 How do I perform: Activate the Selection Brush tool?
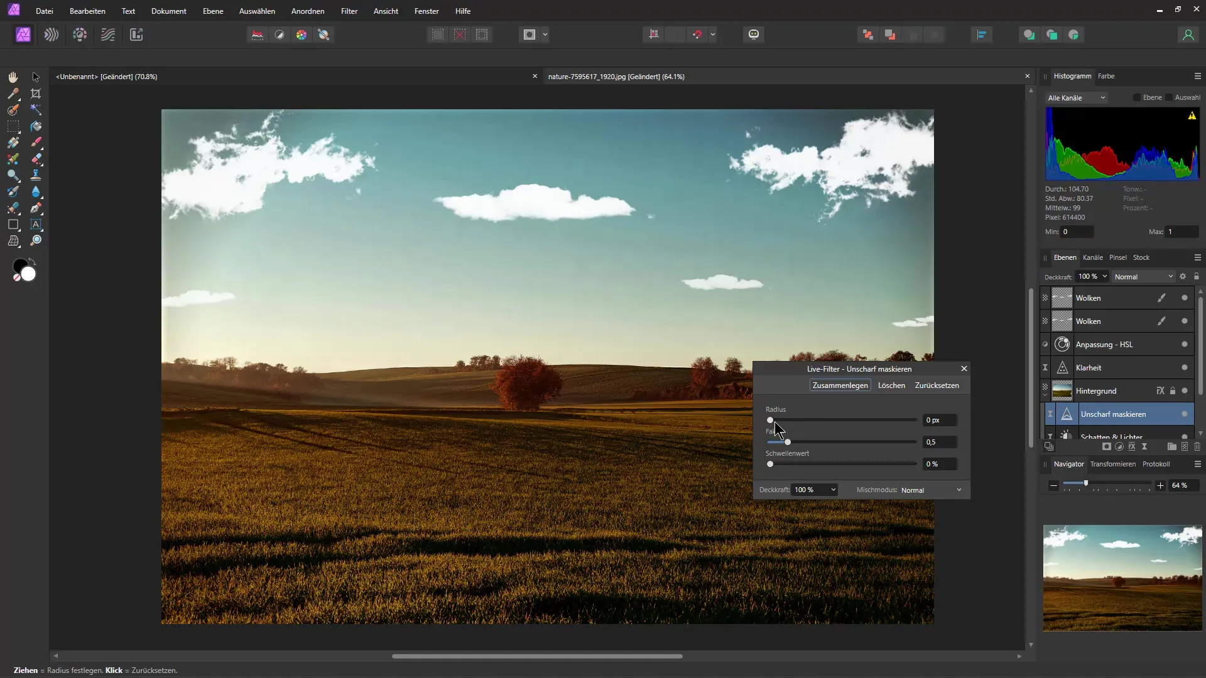pos(13,110)
